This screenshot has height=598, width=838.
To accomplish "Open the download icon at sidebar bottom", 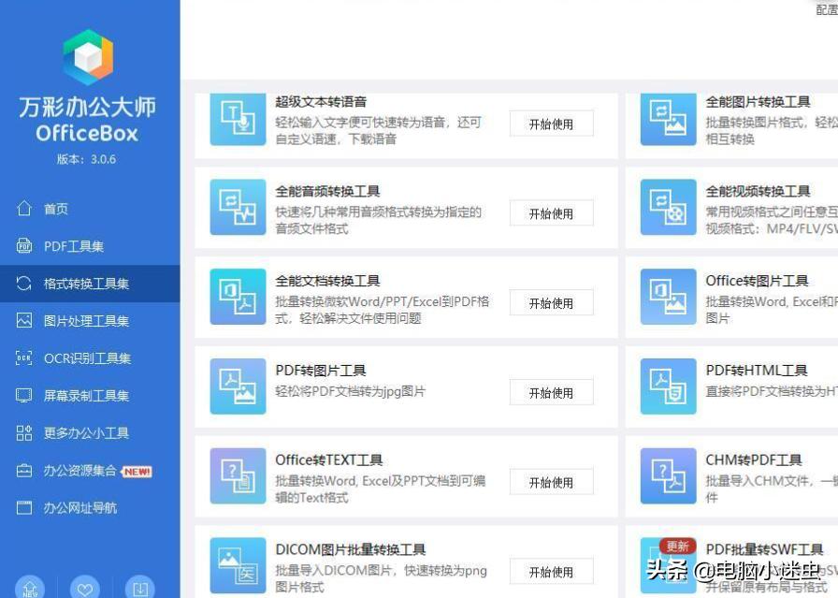I will tap(139, 589).
